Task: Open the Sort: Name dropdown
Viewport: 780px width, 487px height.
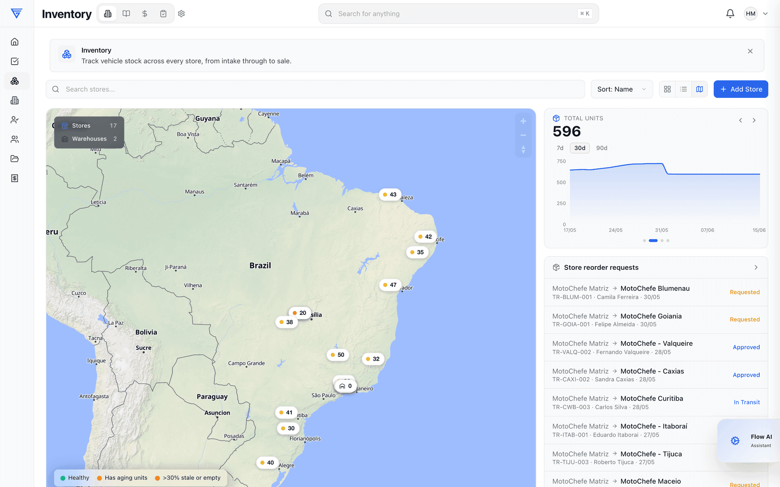Action: [x=622, y=89]
